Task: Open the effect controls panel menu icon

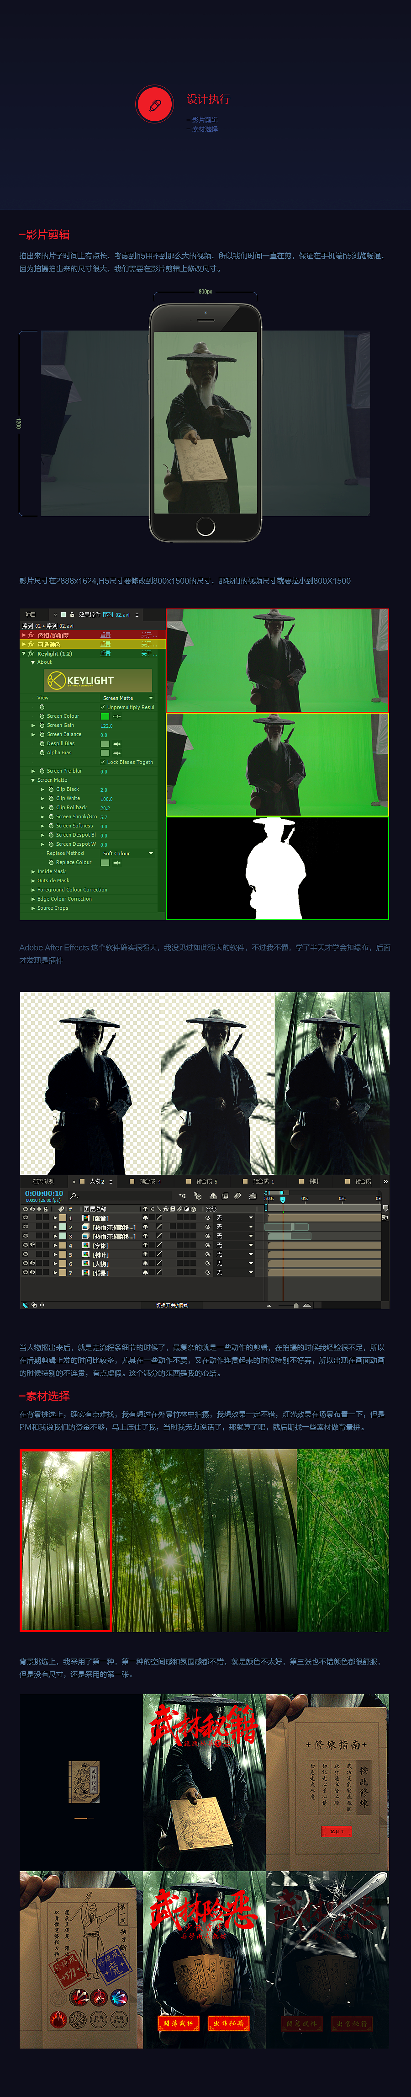Action: pyautogui.click(x=137, y=614)
